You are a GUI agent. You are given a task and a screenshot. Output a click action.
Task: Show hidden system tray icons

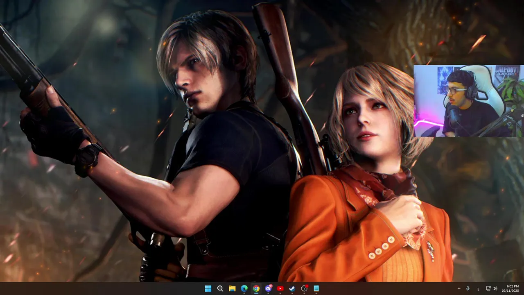458,288
